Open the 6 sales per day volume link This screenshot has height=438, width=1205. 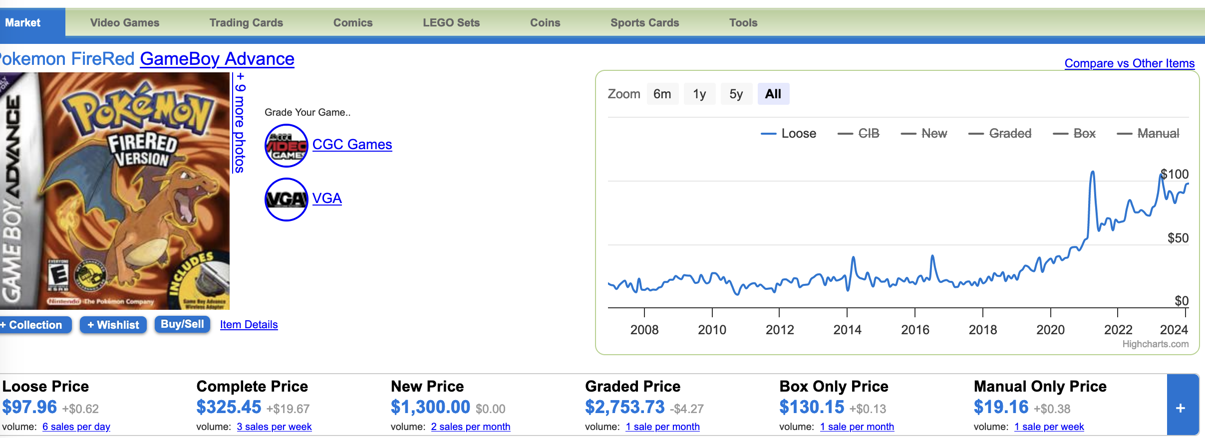[76, 427]
